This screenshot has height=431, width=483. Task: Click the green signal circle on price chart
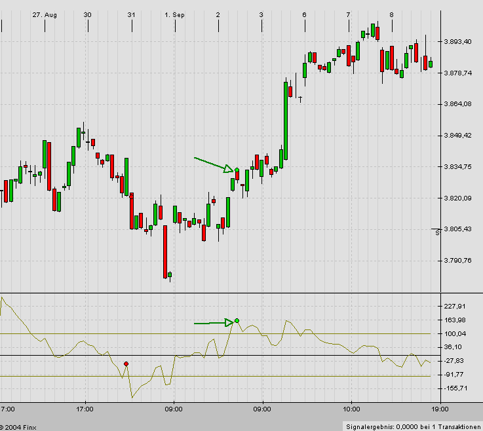click(237, 170)
